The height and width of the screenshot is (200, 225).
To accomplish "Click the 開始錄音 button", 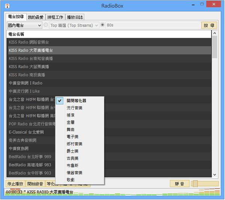I will click(x=35, y=184).
